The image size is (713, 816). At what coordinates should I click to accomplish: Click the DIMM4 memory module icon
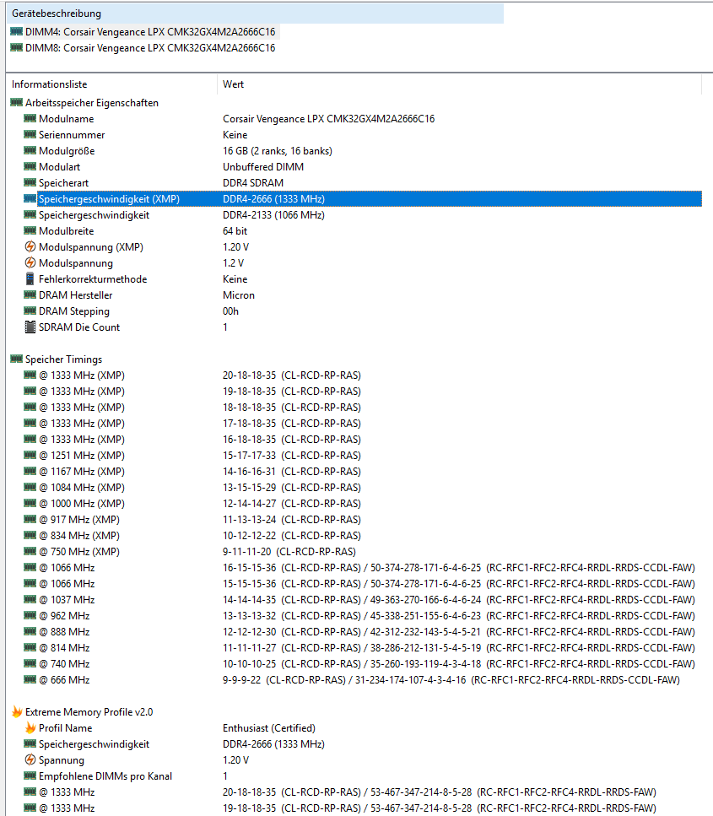point(16,32)
